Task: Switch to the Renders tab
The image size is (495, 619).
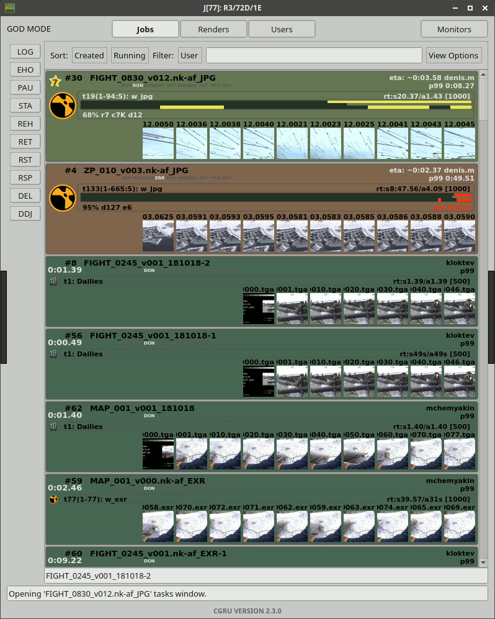Action: point(213,29)
